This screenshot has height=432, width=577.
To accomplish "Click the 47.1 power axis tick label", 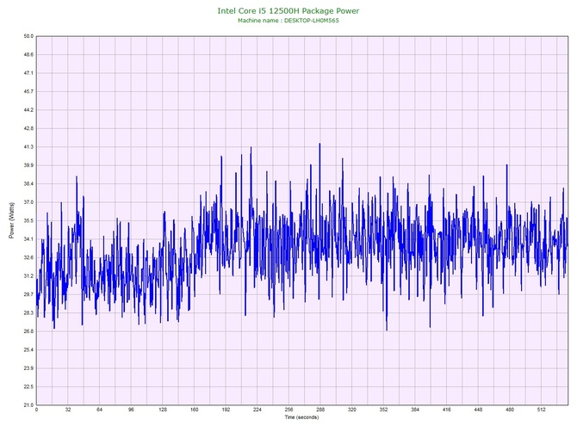I will click(x=28, y=73).
